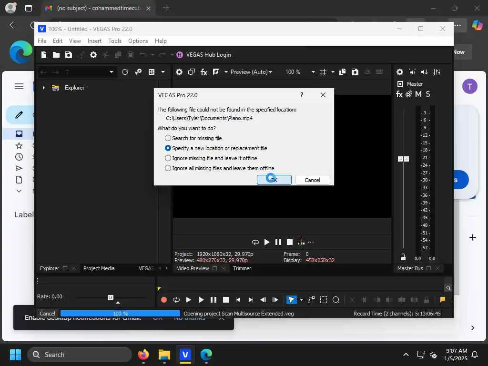
Task: Select the Normal Edit tool
Action: (291, 300)
